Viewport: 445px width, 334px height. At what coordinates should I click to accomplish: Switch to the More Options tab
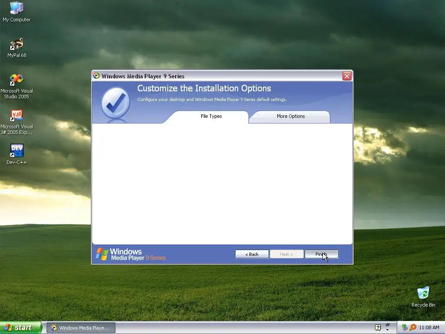point(291,116)
